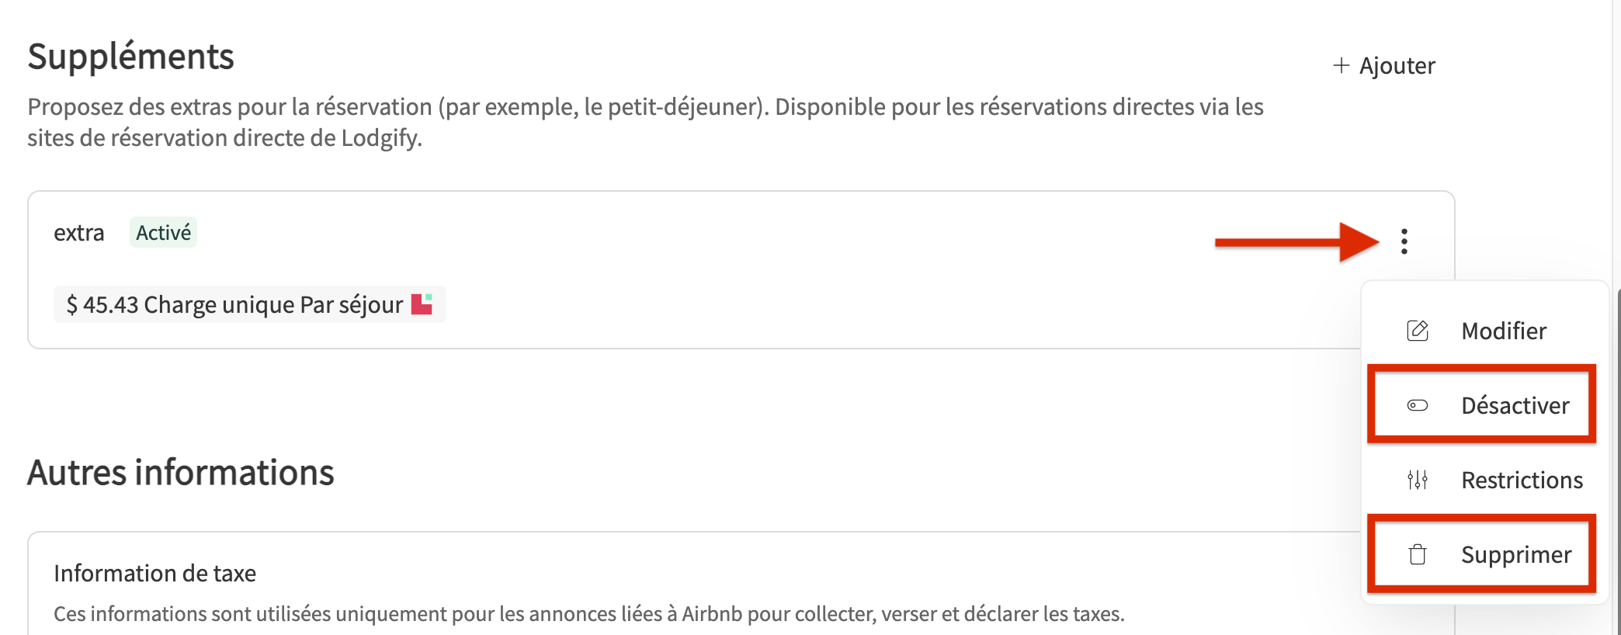Choose Supprimer to delete the extra
Image resolution: width=1621 pixels, height=635 pixels.
click(x=1481, y=553)
